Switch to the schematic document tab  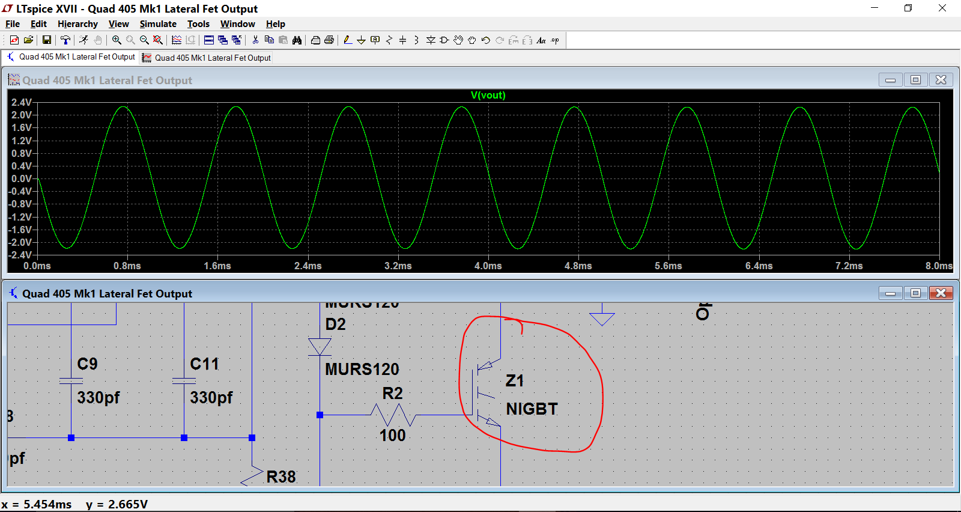71,57
